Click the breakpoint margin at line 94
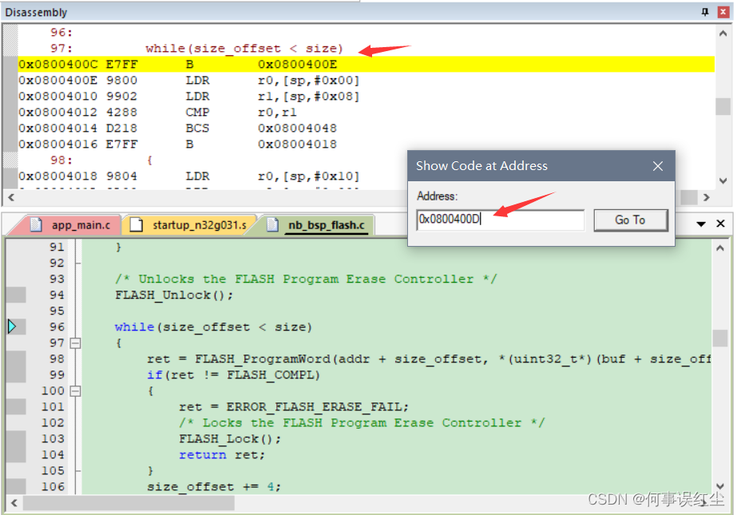 click(16, 295)
